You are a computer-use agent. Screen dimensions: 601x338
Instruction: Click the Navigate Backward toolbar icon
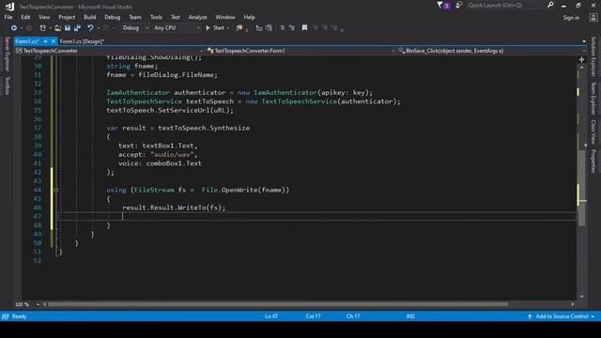(x=14, y=27)
